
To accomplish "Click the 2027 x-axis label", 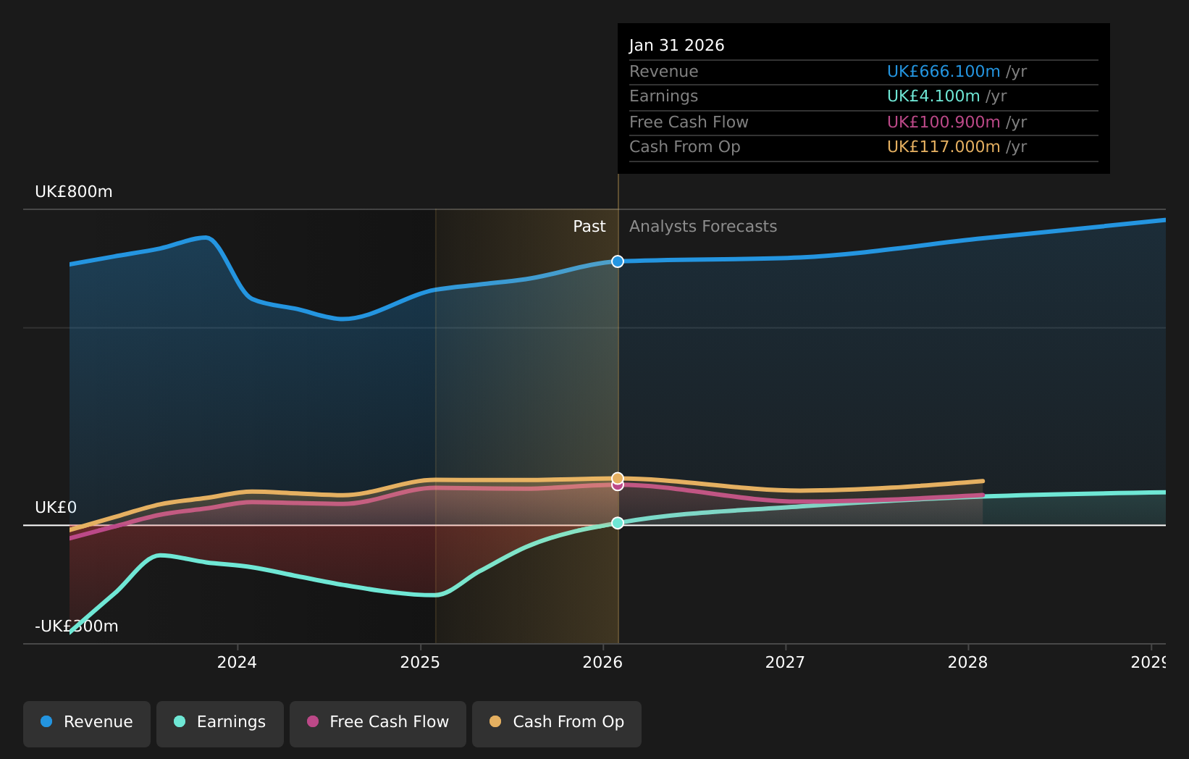I will (x=785, y=663).
